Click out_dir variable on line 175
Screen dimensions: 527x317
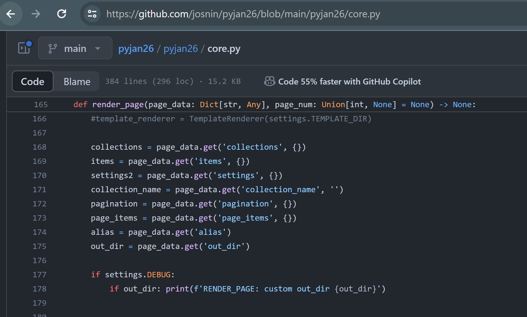tap(107, 246)
